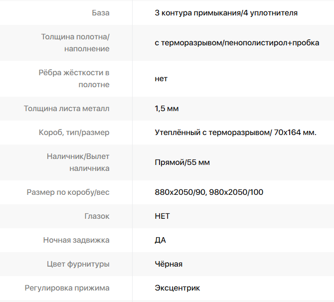Select the 'с терморазрывом/пенополистирол+пробка' text
The height and width of the screenshot is (302, 334).
(x=237, y=43)
